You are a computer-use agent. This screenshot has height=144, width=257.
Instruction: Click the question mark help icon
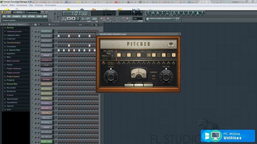[x=202, y=13]
